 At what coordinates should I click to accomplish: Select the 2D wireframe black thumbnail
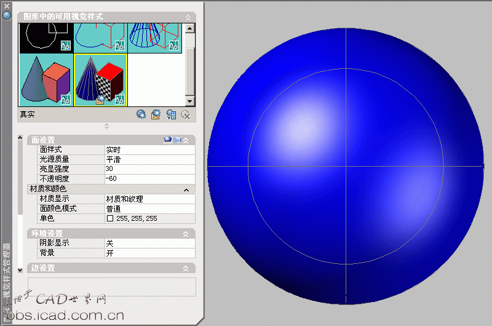(x=46, y=38)
